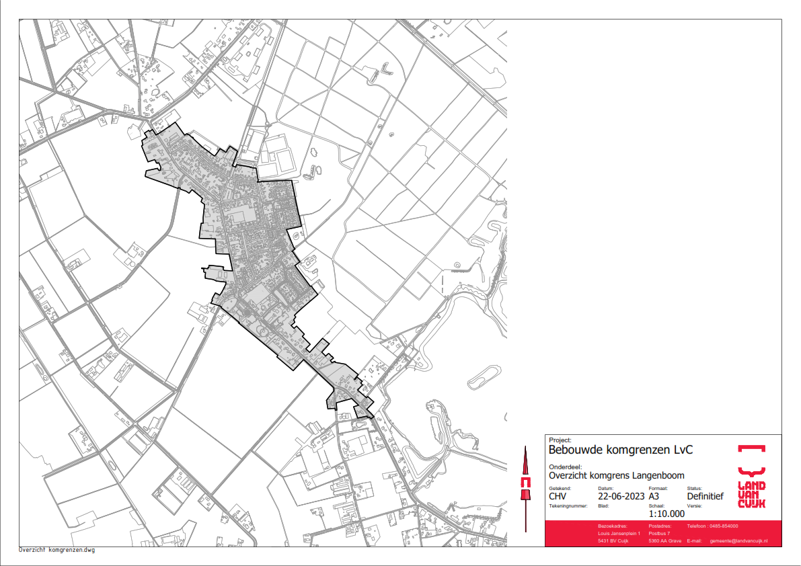Click the telephone number 0485-854000
Screen dimensions: 801x566
pyautogui.click(x=724, y=526)
